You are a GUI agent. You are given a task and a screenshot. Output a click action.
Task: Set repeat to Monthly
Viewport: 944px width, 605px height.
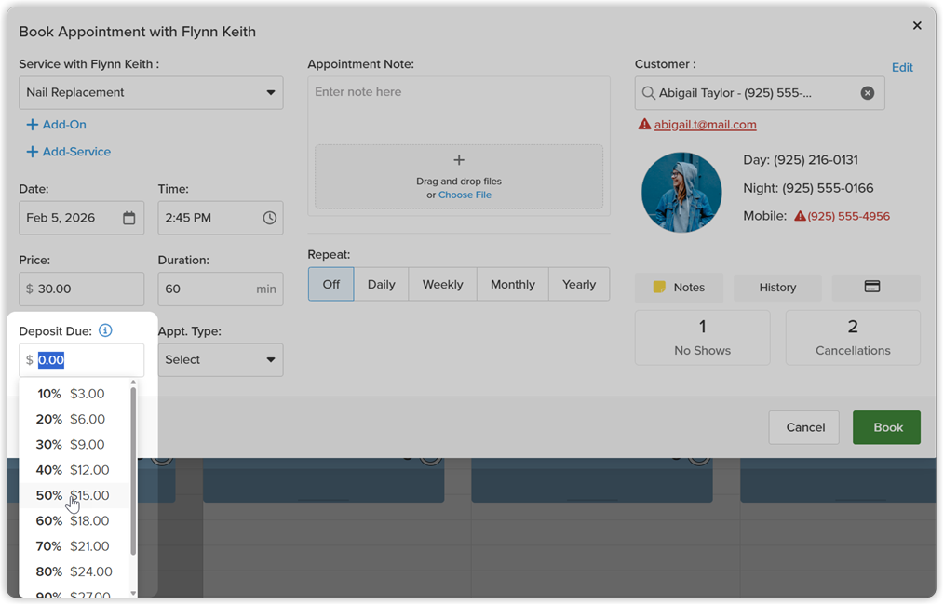point(512,284)
